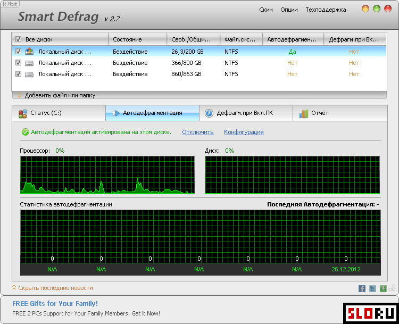Viewport: 399px width, 324px height.
Task: Click 'Последняя Автодефрагментация' label
Action: click(323, 204)
